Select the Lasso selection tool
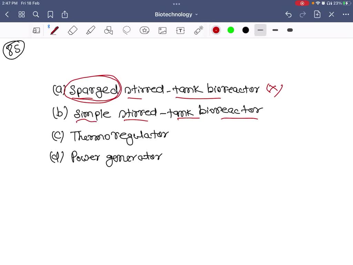 click(x=126, y=30)
